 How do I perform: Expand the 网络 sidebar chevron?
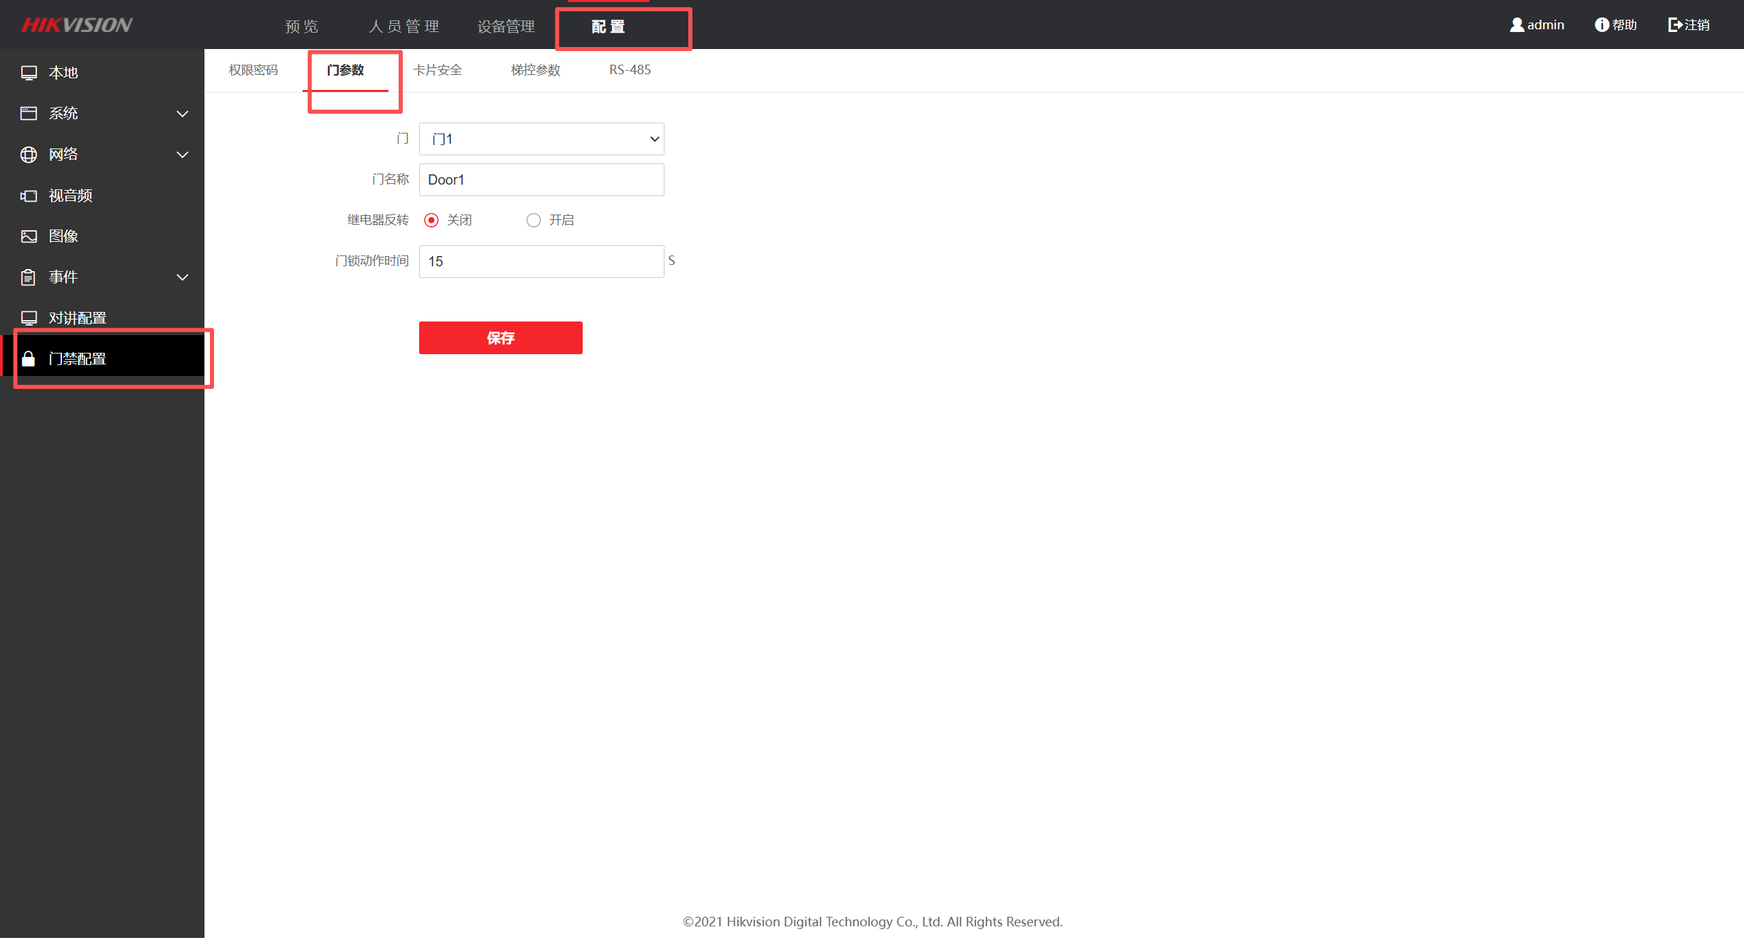[x=183, y=155]
